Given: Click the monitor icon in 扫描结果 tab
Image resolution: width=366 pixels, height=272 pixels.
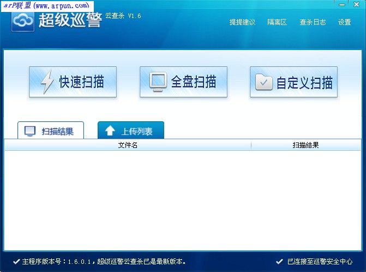Looking at the screenshot, I should (31, 131).
